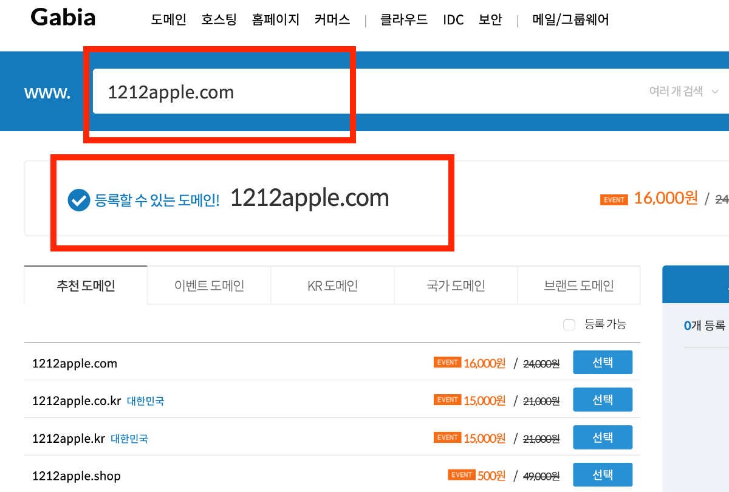Open the 클라우드 menu
The image size is (729, 492).
[x=404, y=20]
